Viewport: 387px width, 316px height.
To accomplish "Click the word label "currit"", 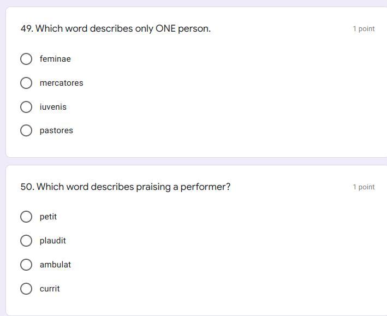I will click(x=50, y=289).
